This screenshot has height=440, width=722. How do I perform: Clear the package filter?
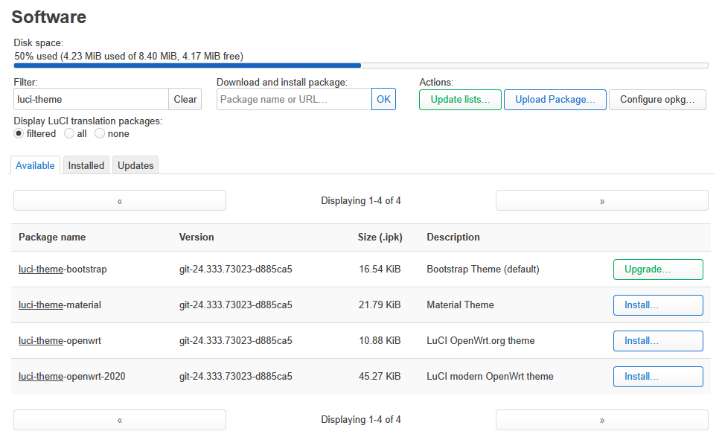[x=185, y=100]
